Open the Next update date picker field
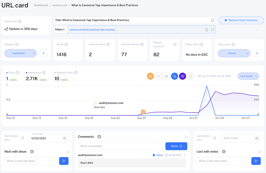Viewport: 266px width, 173px height. point(49,138)
